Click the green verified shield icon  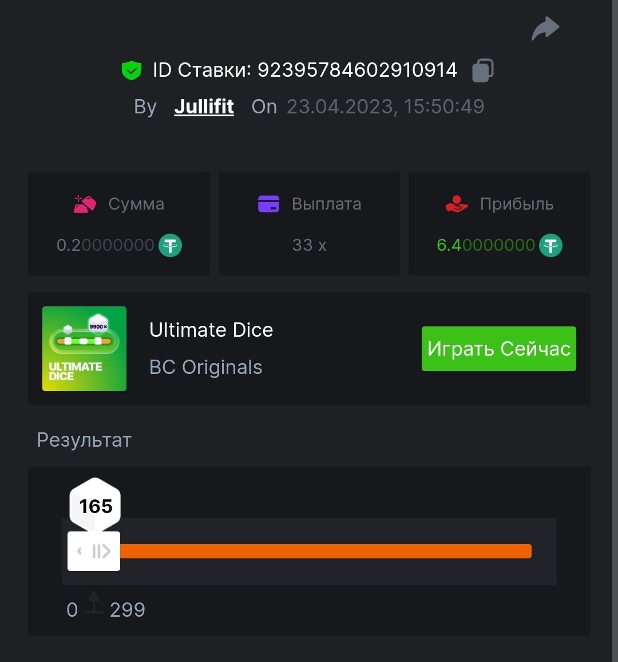132,70
